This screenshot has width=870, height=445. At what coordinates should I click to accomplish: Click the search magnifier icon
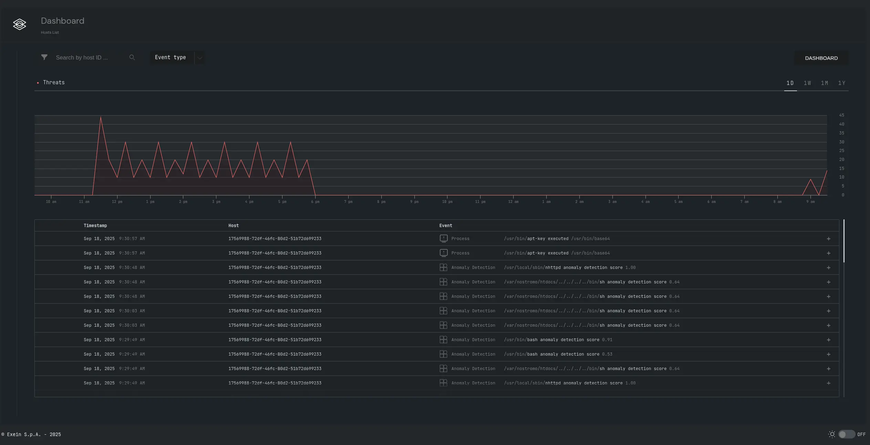(x=132, y=57)
